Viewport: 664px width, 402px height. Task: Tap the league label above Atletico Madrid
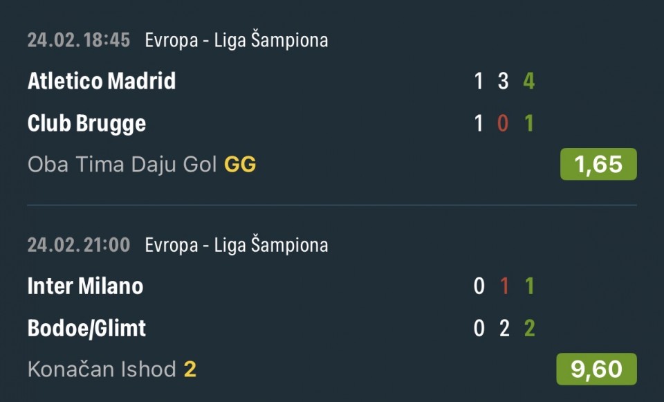(x=236, y=40)
